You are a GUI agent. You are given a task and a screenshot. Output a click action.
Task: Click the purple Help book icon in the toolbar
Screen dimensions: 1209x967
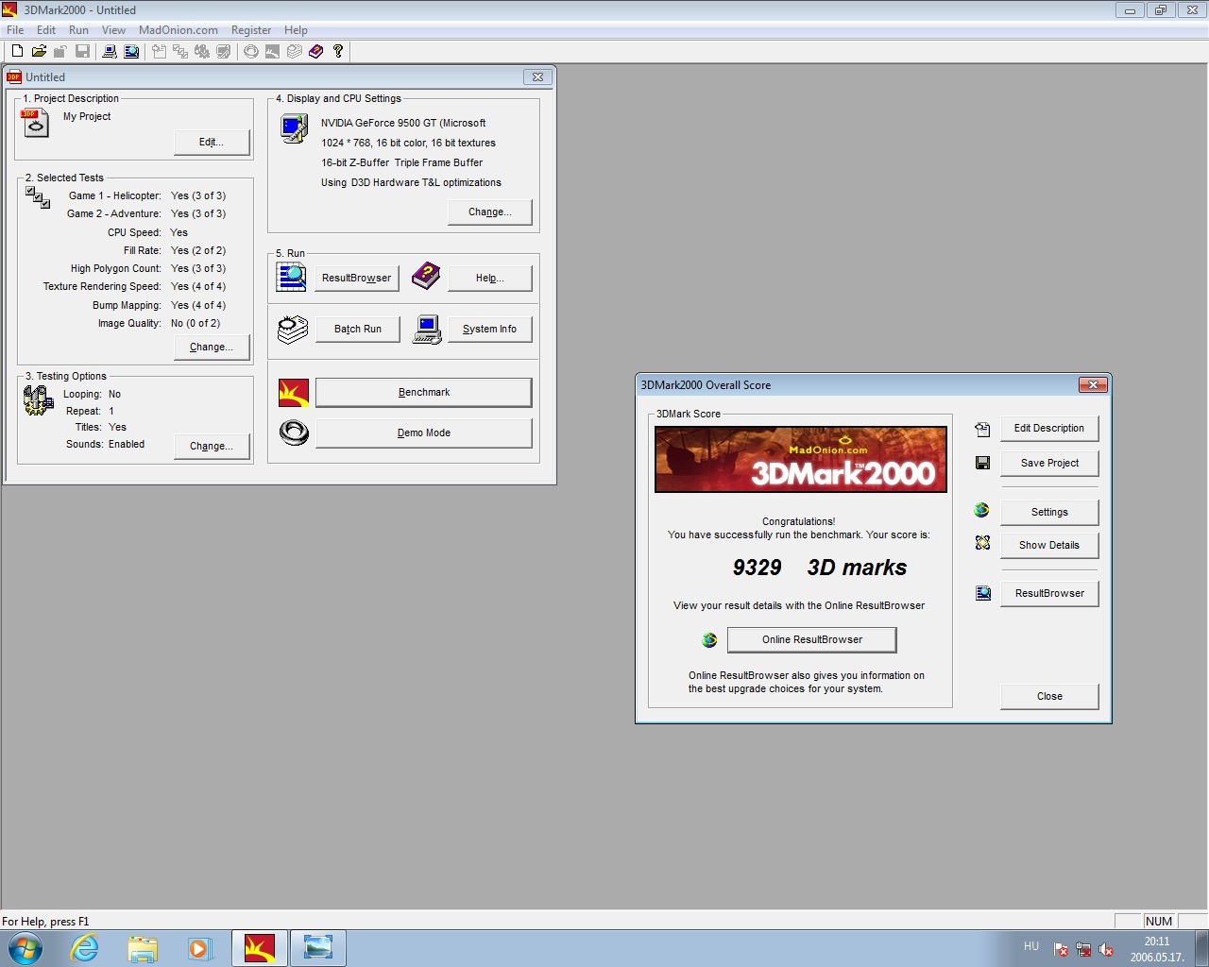tap(316, 51)
